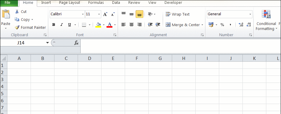Open the Underline style dropdown arrow
Viewport: 281px width, 114px height.
(x=75, y=25)
